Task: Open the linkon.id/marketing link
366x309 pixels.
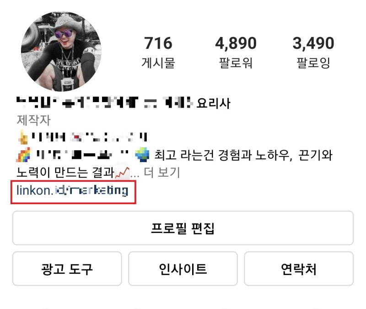Action: pyautogui.click(x=72, y=190)
